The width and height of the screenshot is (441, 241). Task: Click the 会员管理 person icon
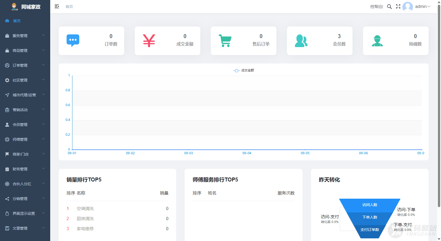coord(7,125)
